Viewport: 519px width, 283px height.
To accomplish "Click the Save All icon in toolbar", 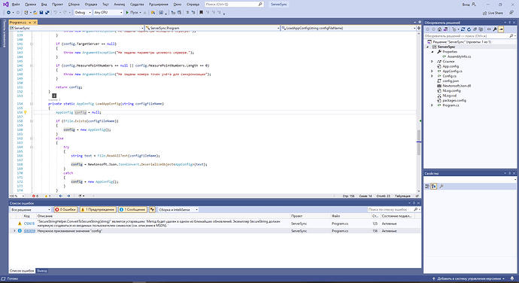I will [x=47, y=13].
